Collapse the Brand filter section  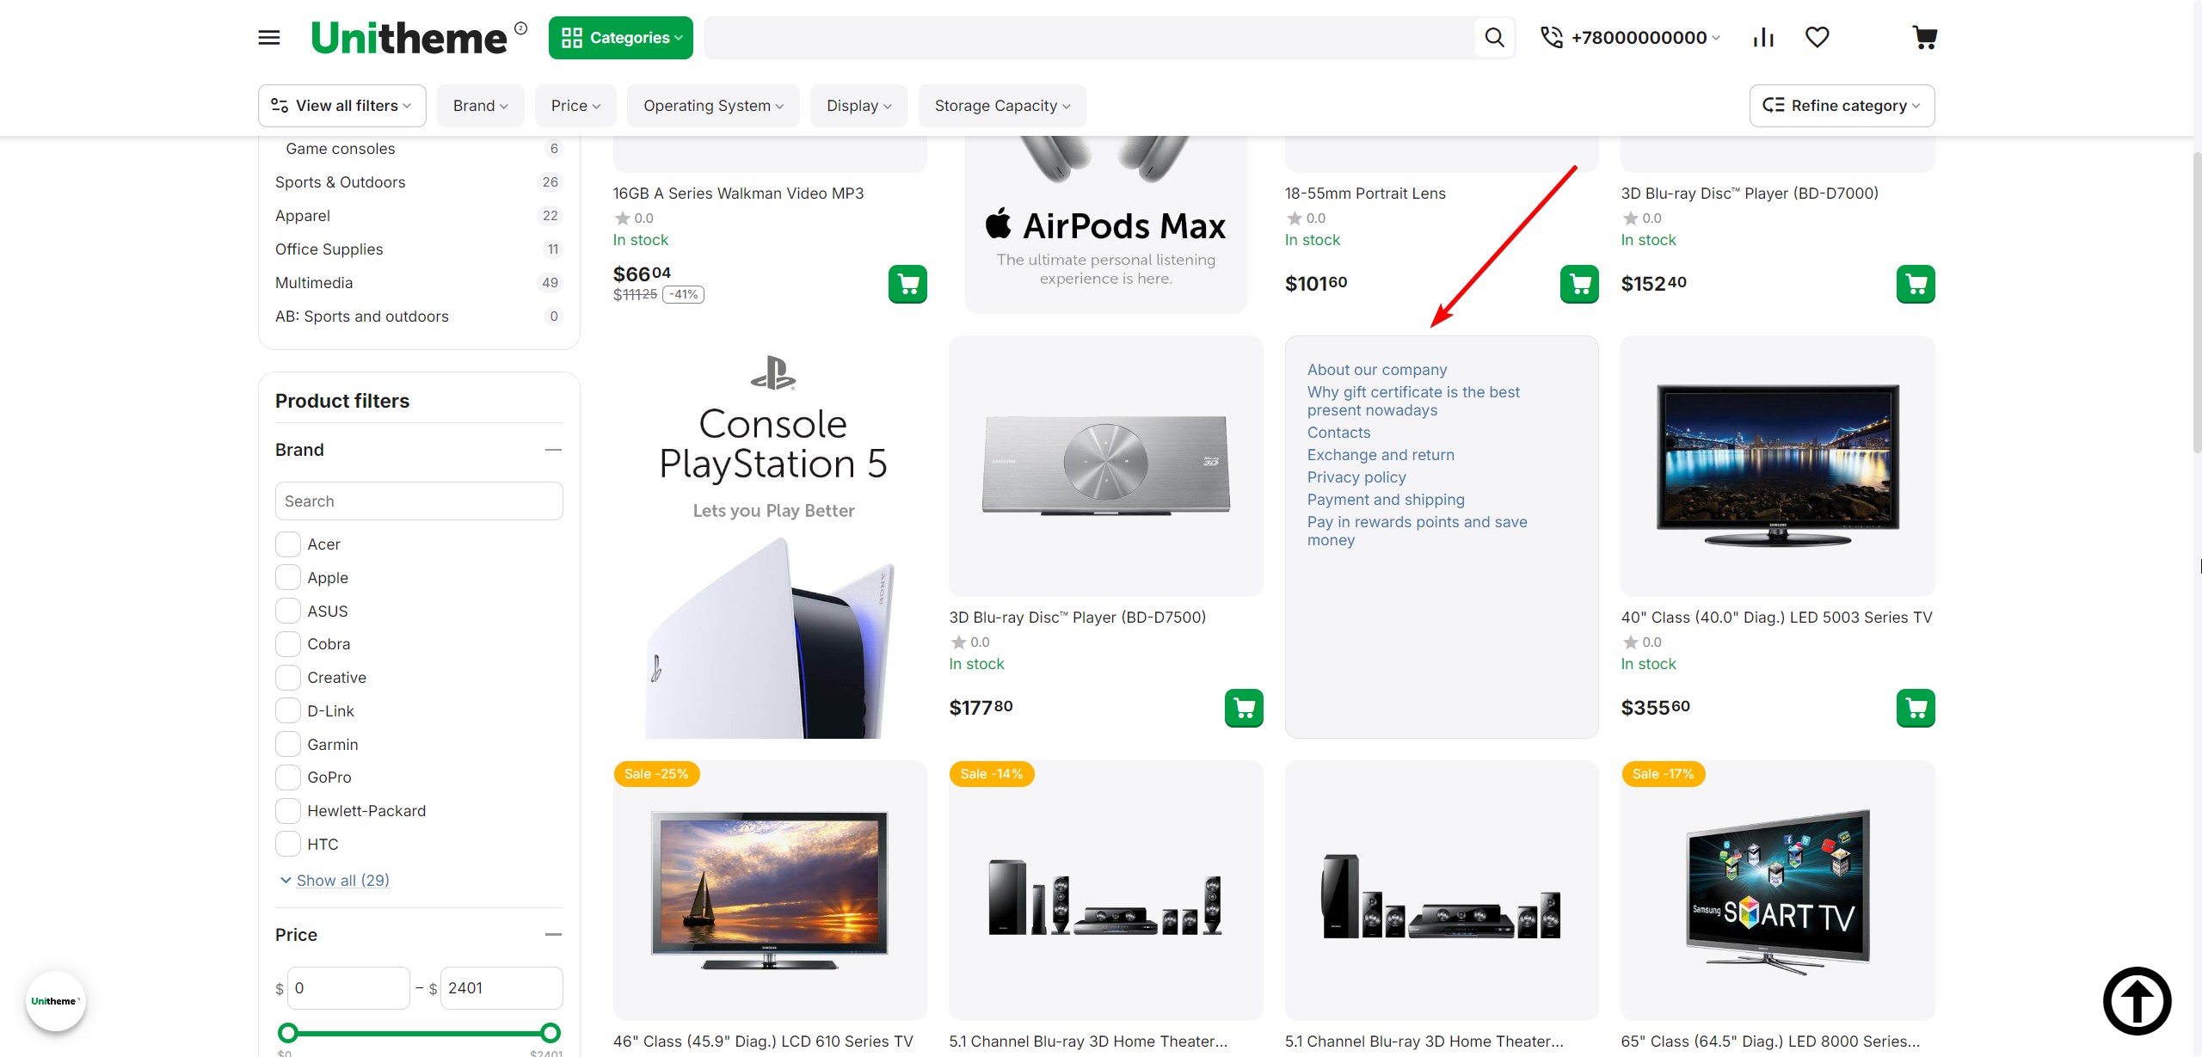553,450
